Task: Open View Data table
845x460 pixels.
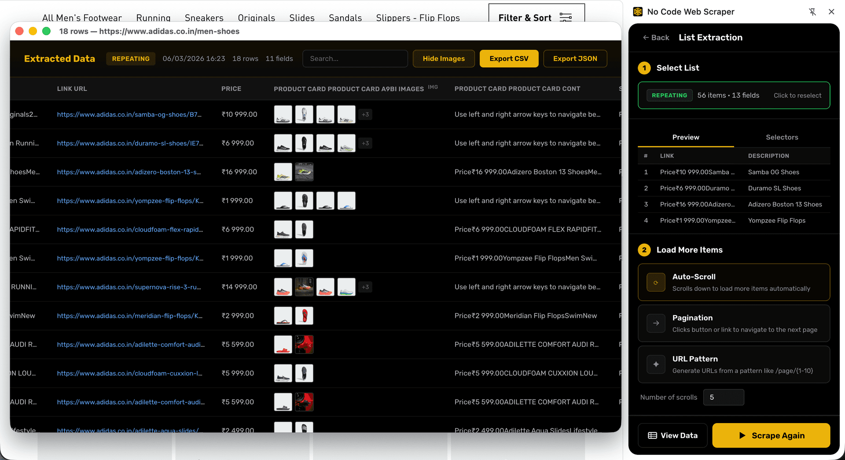Action: click(672, 435)
